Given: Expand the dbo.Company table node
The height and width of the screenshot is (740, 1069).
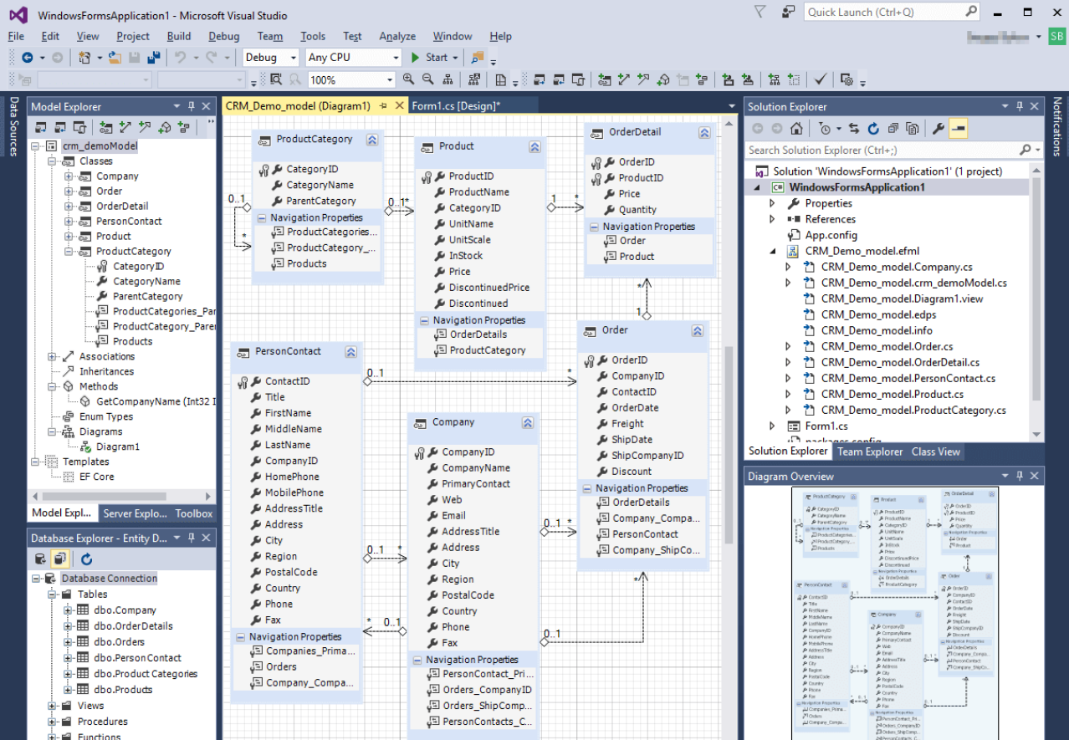Looking at the screenshot, I should tap(69, 610).
